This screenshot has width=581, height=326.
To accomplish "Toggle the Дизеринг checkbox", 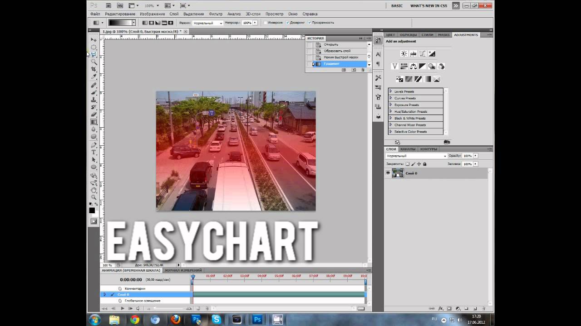I will point(287,23).
